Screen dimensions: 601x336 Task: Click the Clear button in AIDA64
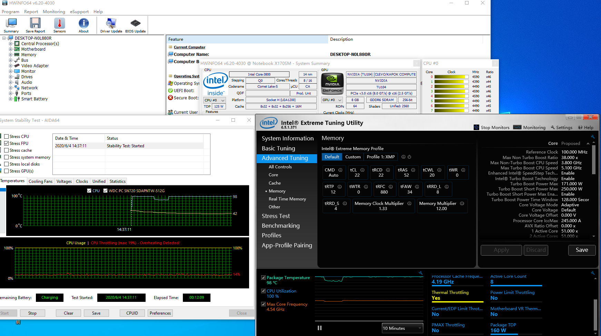(x=68, y=313)
